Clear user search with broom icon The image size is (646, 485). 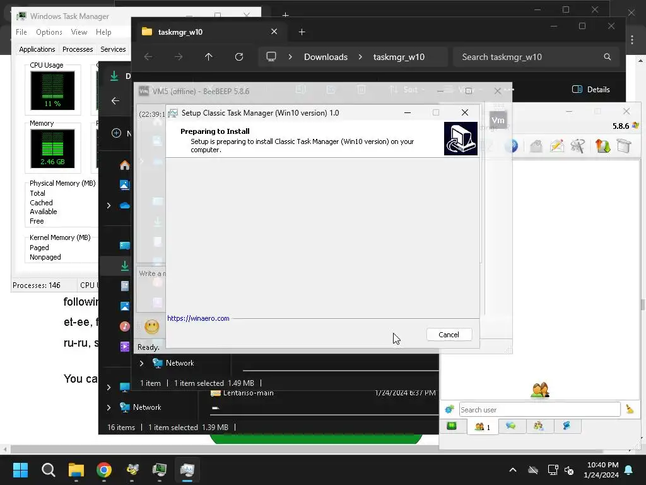pos(630,409)
